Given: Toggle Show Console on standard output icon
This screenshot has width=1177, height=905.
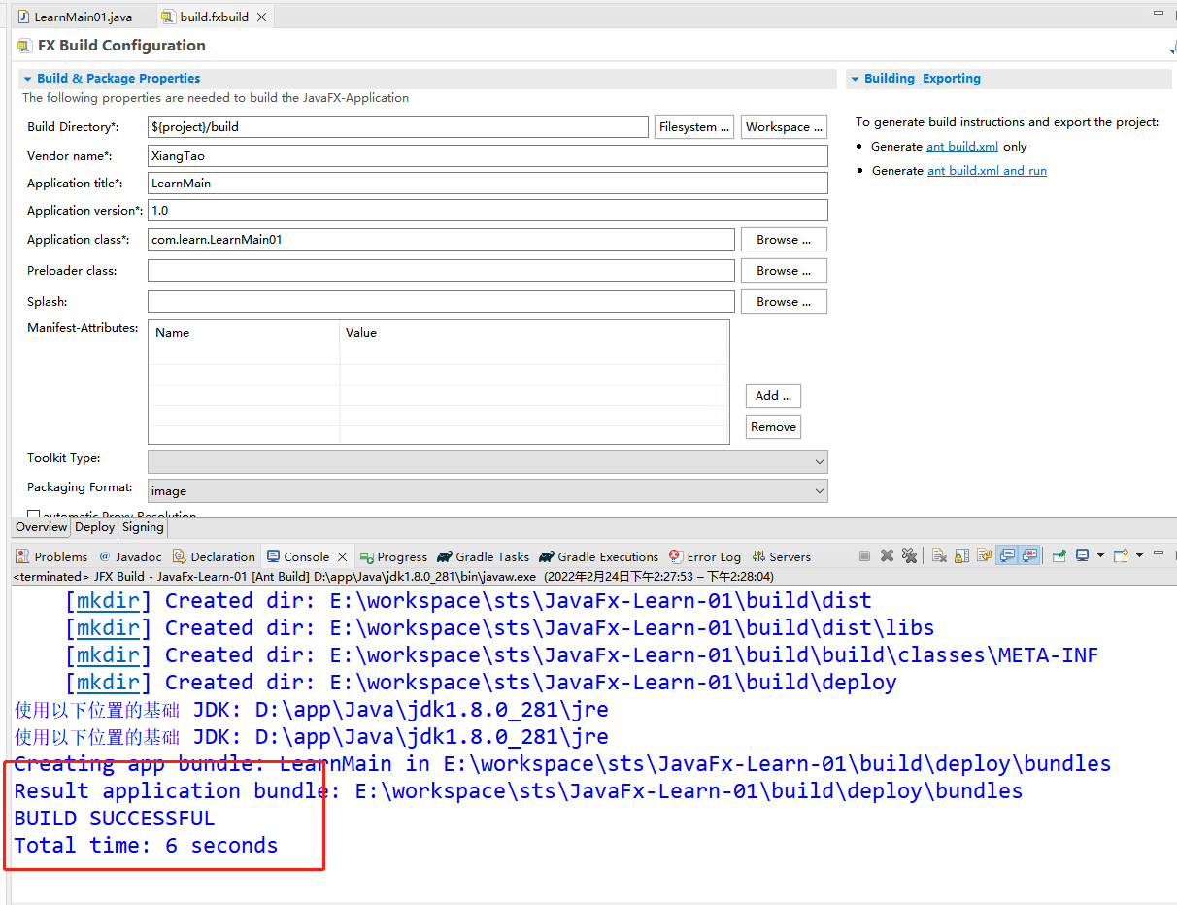Looking at the screenshot, I should (1007, 555).
